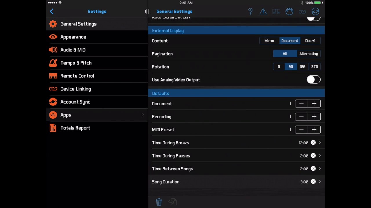Click the Apps sidebar icon
371x208 pixels.
point(53,115)
